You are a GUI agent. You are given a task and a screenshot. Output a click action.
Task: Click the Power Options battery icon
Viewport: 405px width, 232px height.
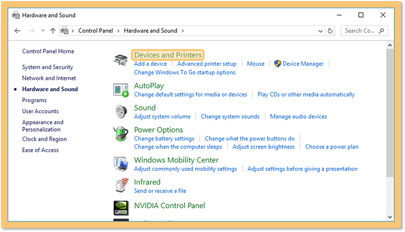click(121, 134)
